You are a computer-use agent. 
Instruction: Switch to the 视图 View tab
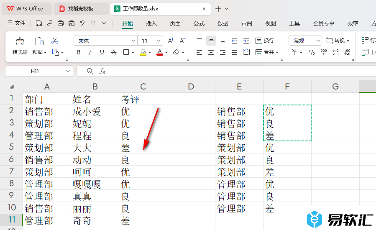coord(271,23)
